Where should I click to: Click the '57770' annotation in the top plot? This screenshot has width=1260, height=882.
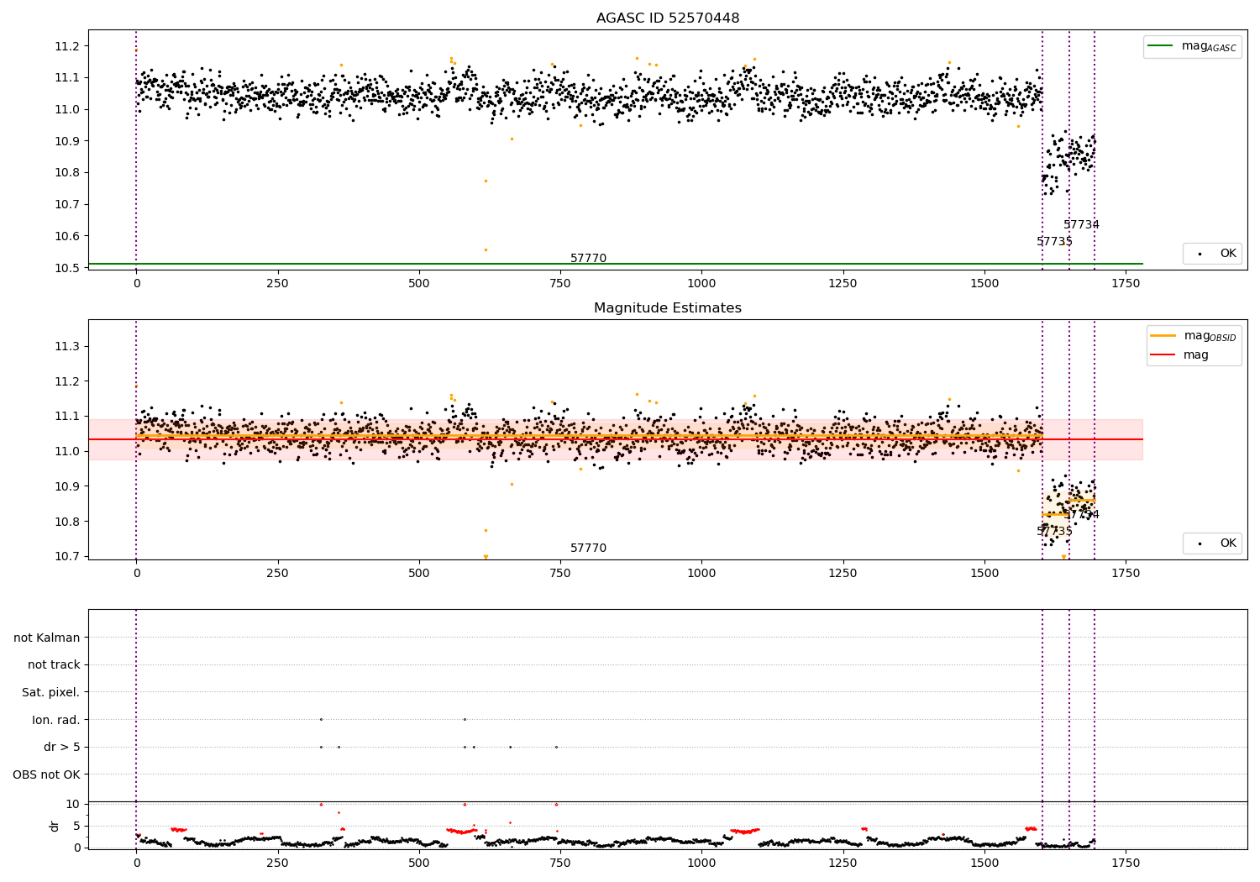(x=588, y=259)
